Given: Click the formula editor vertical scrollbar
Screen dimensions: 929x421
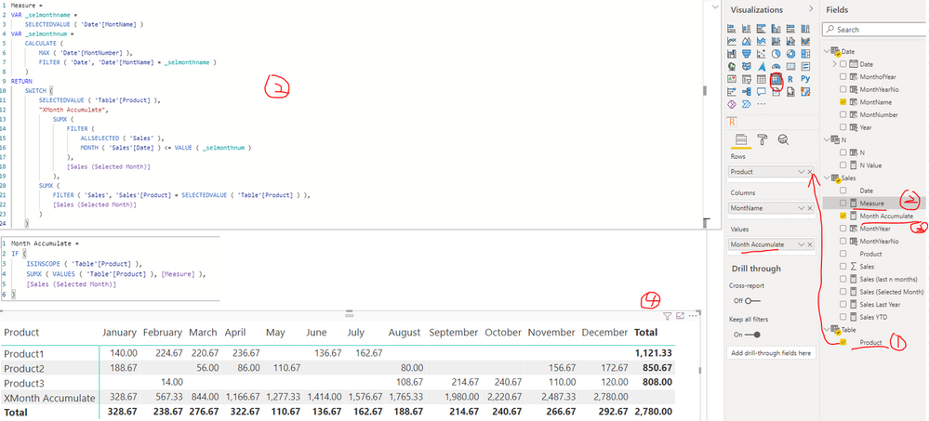Looking at the screenshot, I should click(x=704, y=90).
